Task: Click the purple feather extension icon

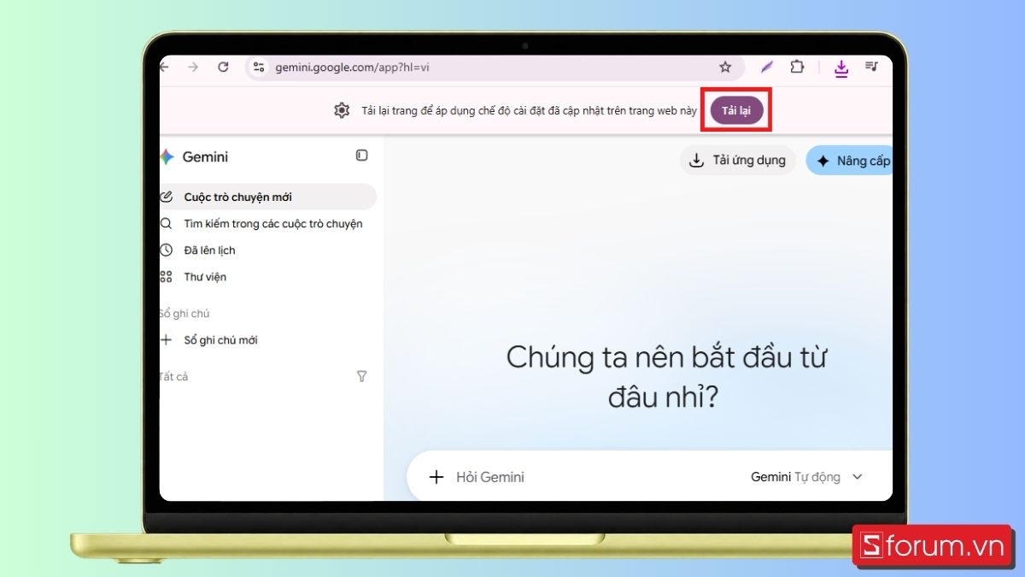Action: coord(767,67)
